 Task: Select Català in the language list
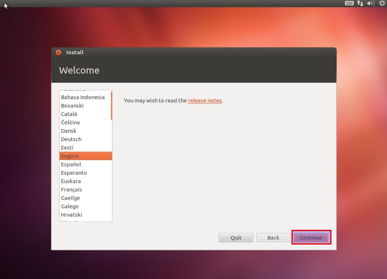[x=86, y=114]
